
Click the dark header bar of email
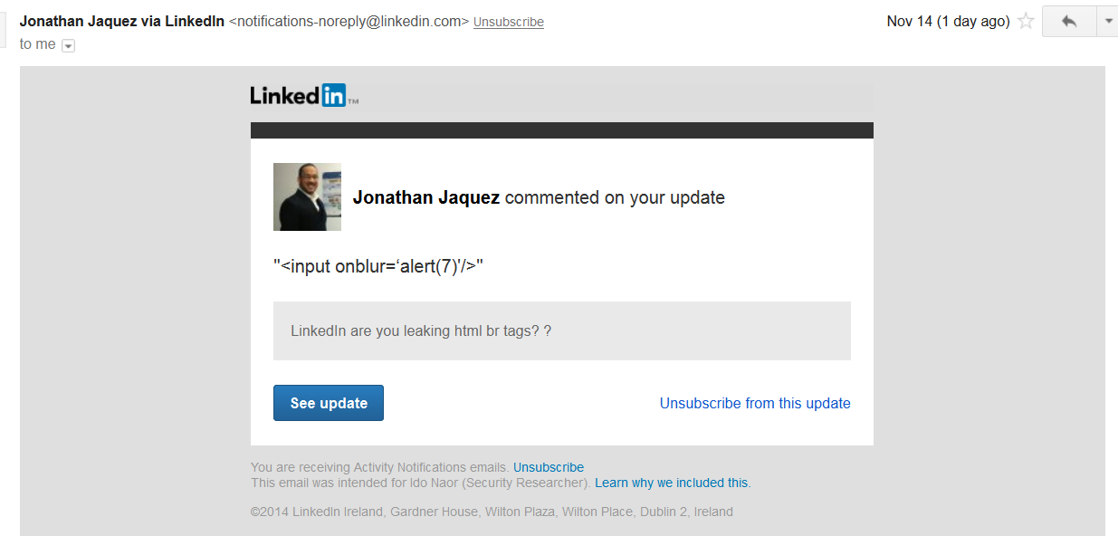pyautogui.click(x=561, y=130)
